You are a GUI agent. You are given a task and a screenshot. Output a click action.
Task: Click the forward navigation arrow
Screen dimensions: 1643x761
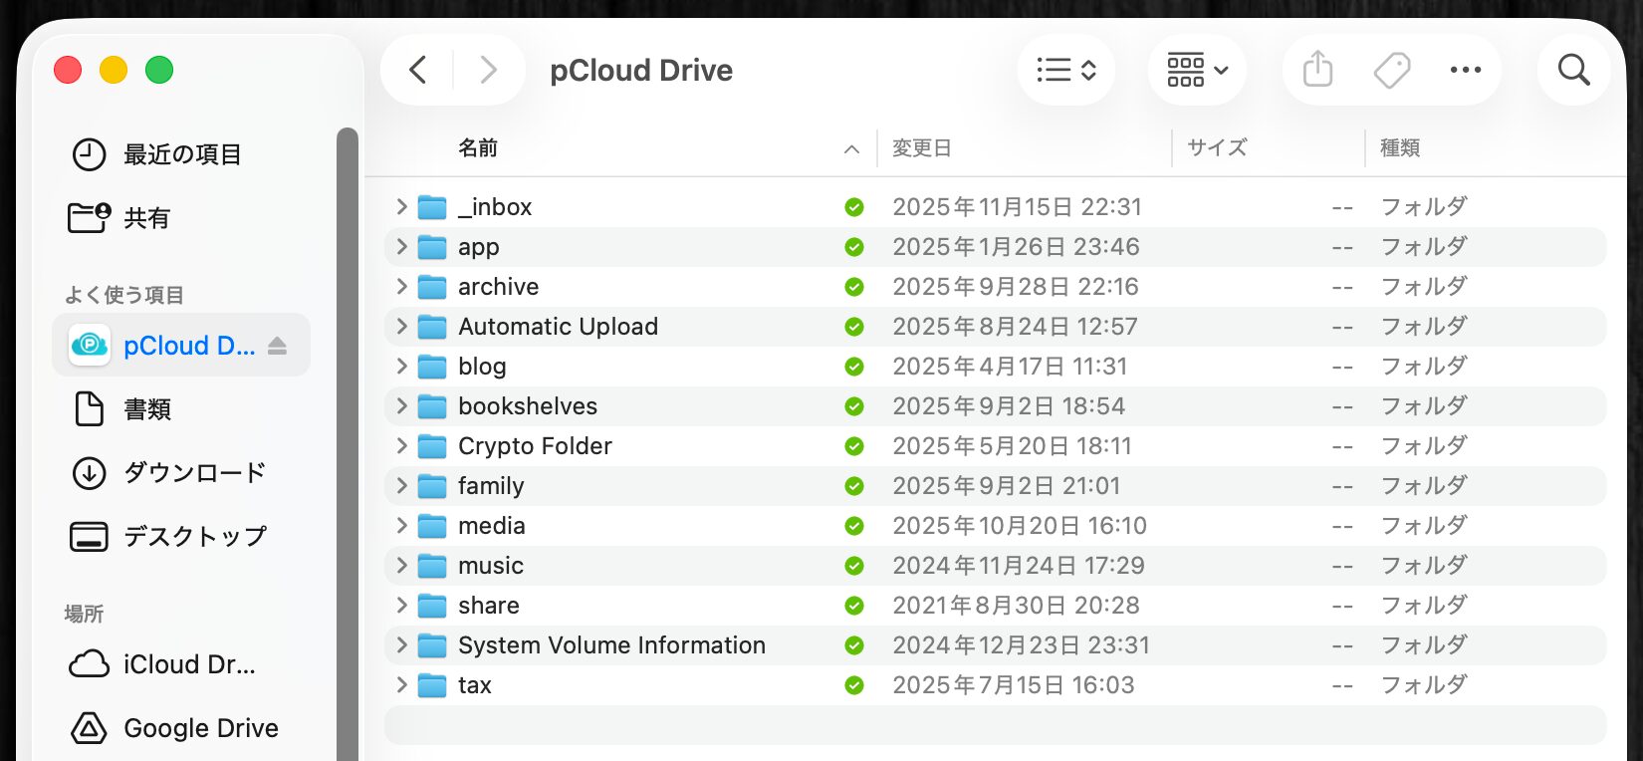coord(488,70)
